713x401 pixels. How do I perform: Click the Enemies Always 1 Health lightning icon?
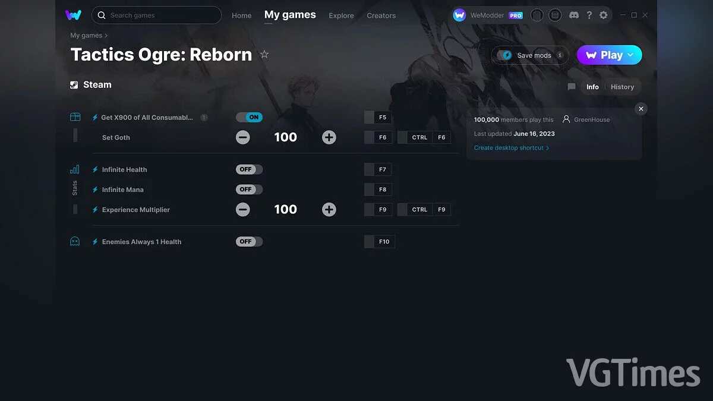tap(95, 242)
